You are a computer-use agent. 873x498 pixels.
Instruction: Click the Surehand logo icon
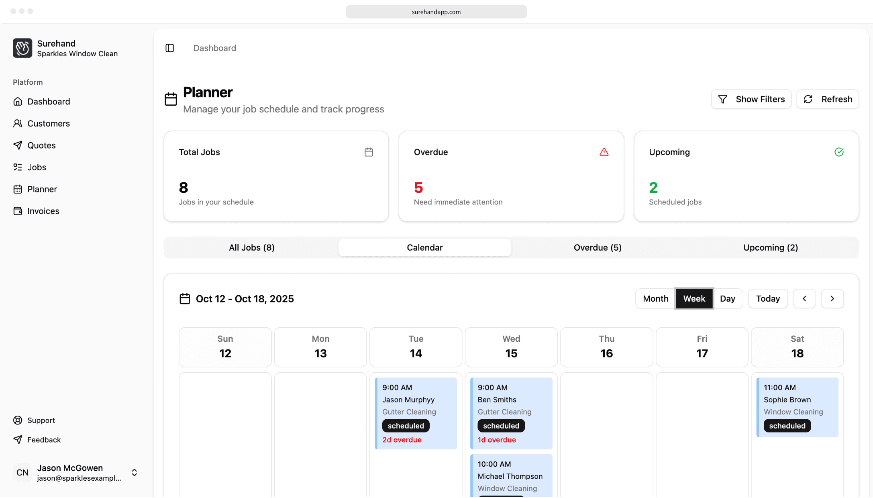(22, 48)
